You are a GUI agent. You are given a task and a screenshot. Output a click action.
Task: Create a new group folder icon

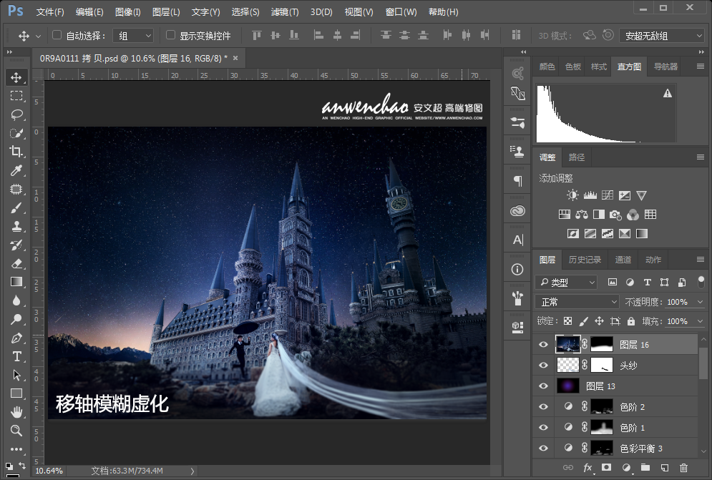pyautogui.click(x=645, y=467)
